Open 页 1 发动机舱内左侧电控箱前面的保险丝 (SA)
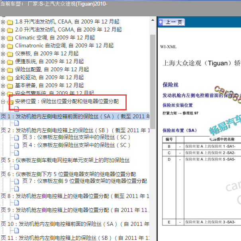Viewport: 241px width, 241px height. tap(75, 116)
